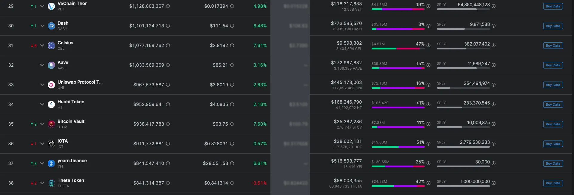Click info icon beside Theta Token supply
Screen dimensions: 574x195
494,183
